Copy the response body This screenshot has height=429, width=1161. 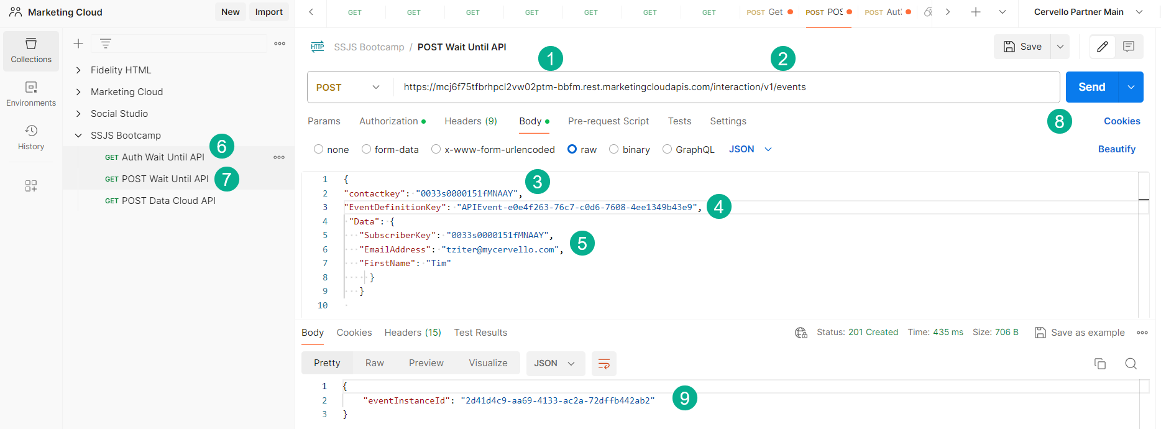[x=1100, y=364]
